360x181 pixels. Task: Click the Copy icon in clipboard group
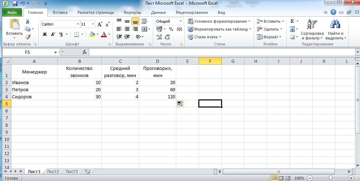tap(28, 29)
